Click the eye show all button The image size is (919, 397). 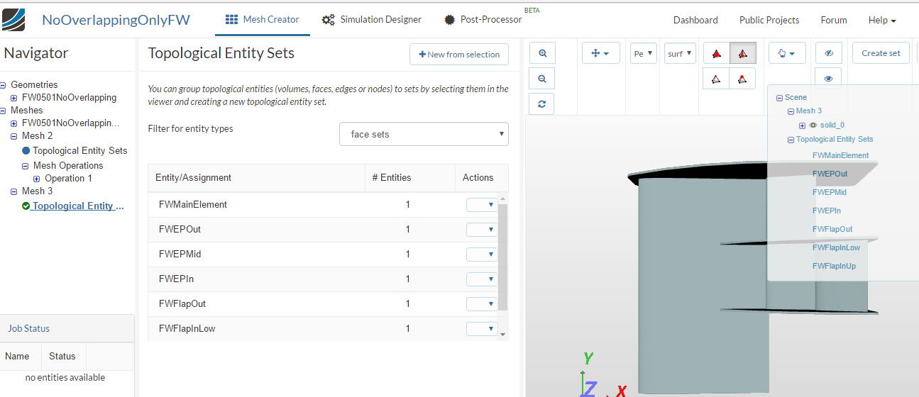click(828, 79)
